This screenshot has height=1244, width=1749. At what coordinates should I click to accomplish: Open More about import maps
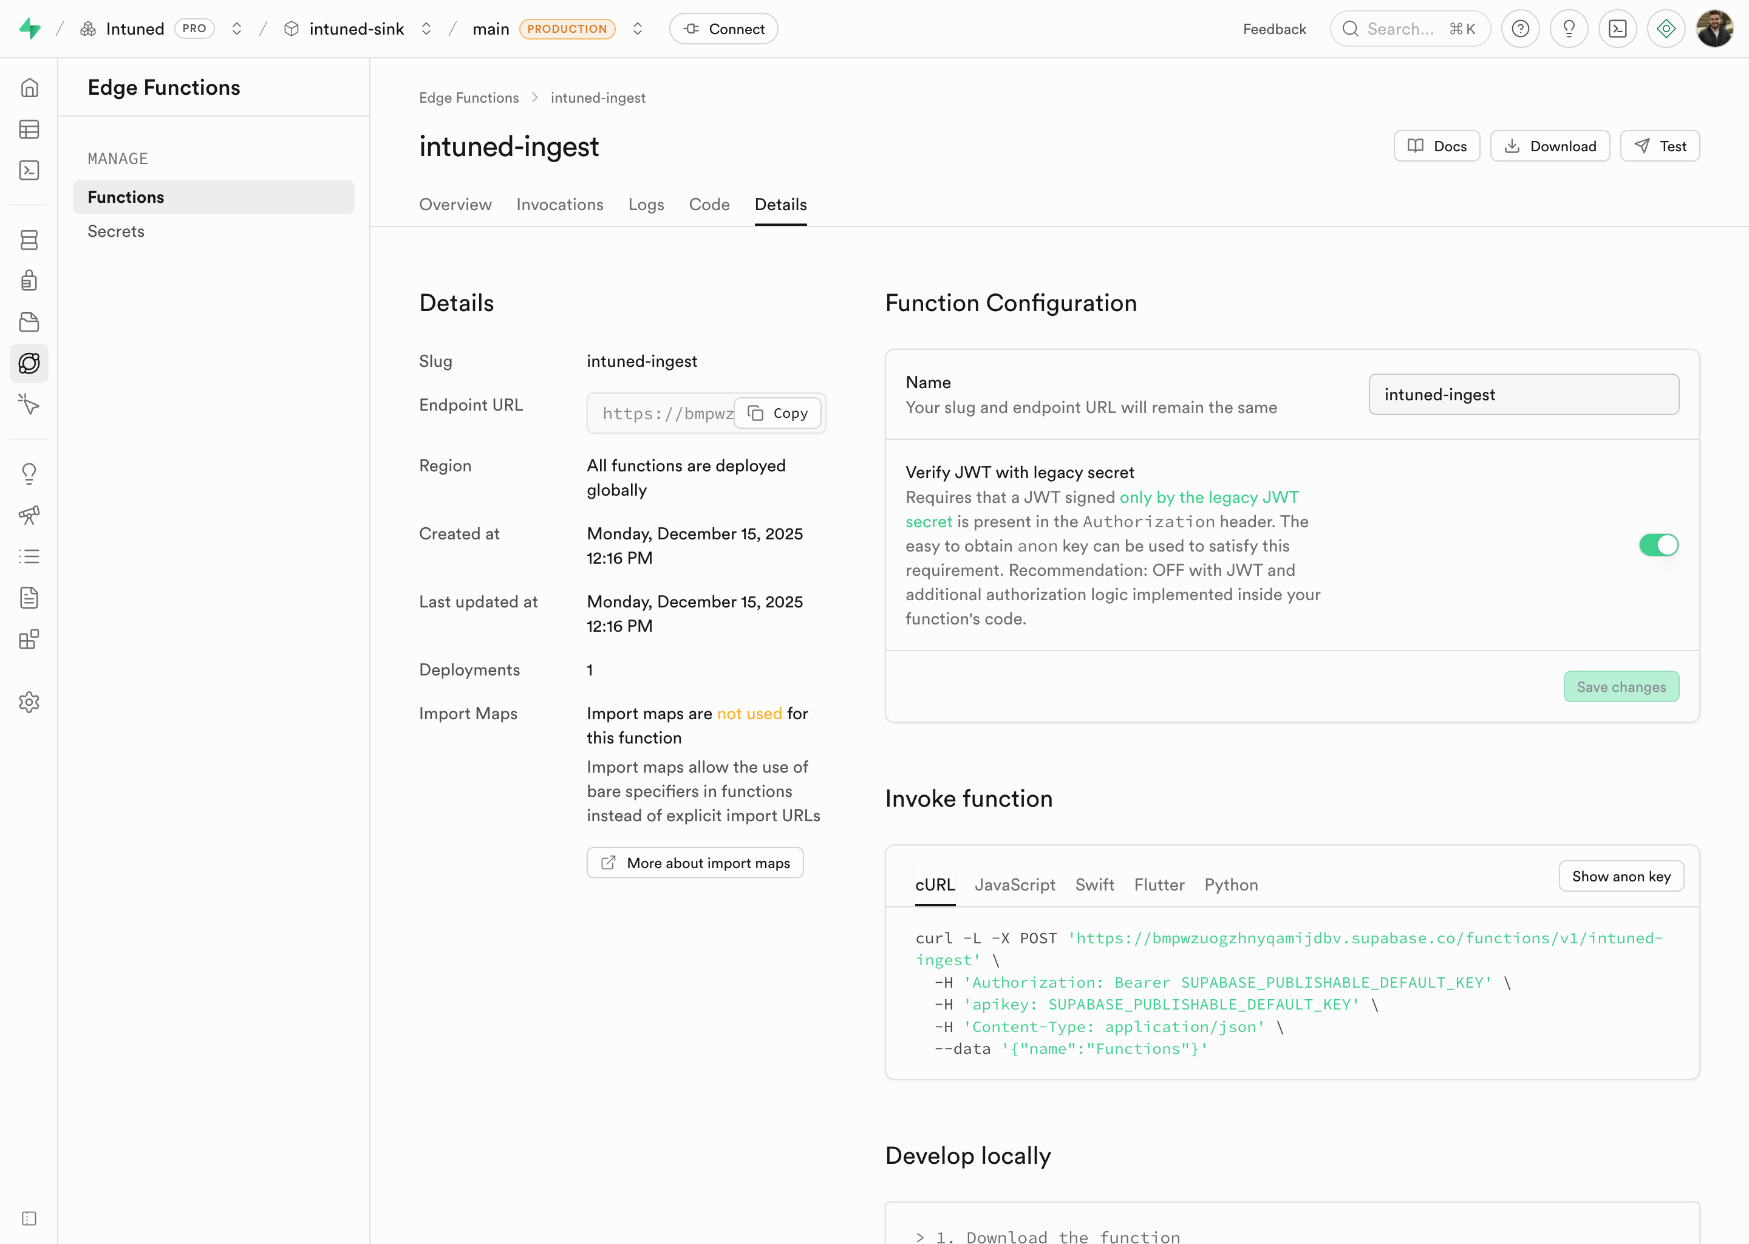695,863
